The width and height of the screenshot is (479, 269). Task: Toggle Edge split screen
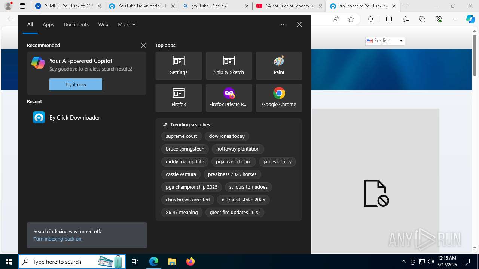tap(389, 19)
